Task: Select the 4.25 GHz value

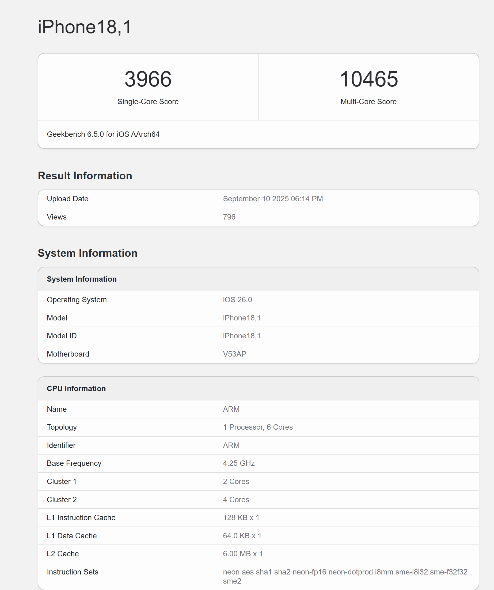Action: click(x=239, y=463)
